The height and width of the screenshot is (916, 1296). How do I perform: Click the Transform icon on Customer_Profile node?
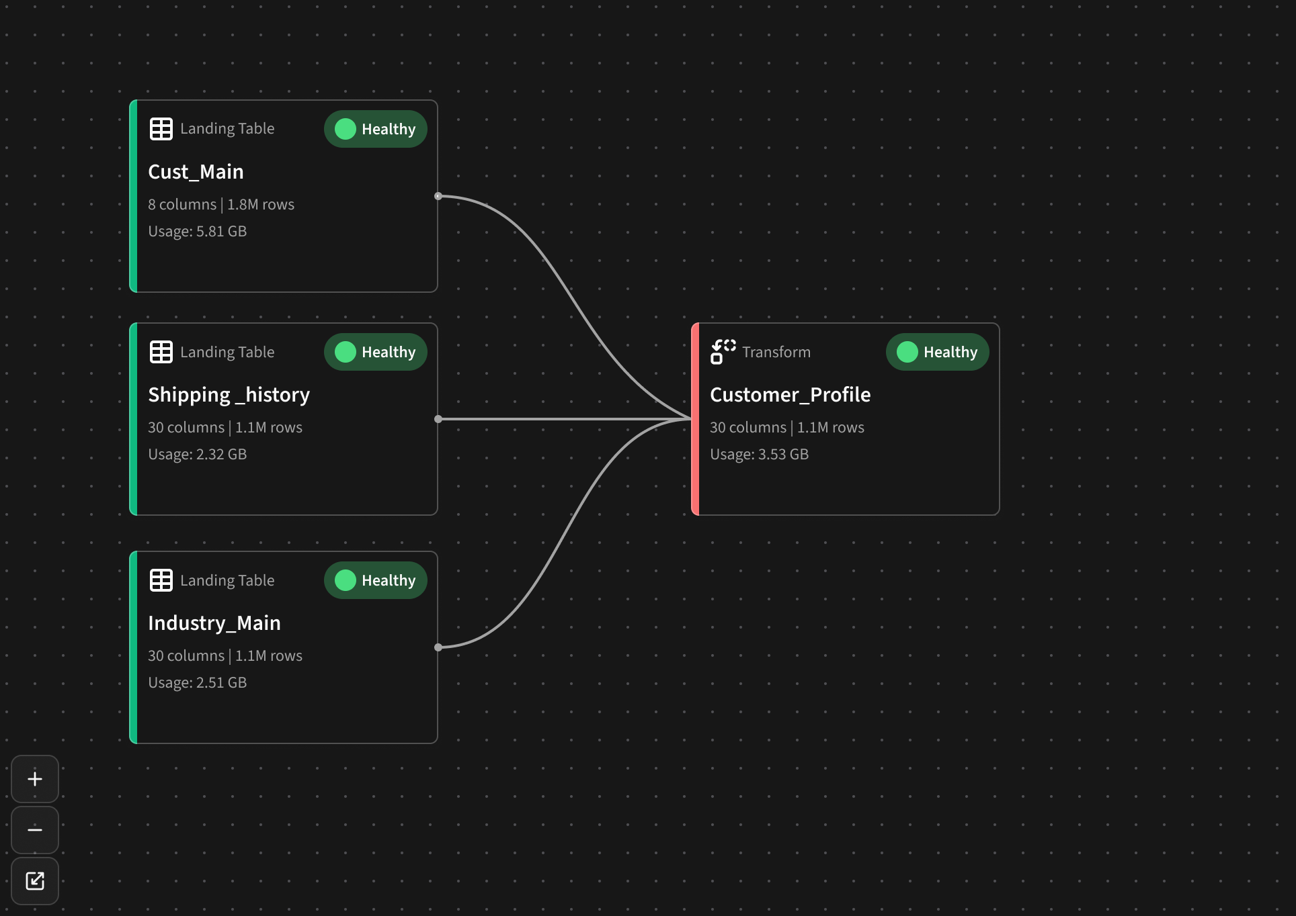[x=723, y=352]
